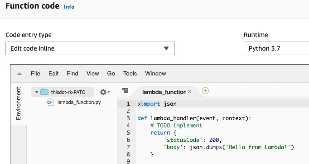Click the thisdot-rk-PATO folder icon
This screenshot has height=164, width=309.
pos(44,92)
